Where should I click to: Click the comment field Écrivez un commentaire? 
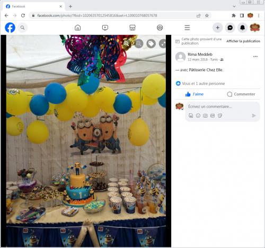[x=210, y=107]
